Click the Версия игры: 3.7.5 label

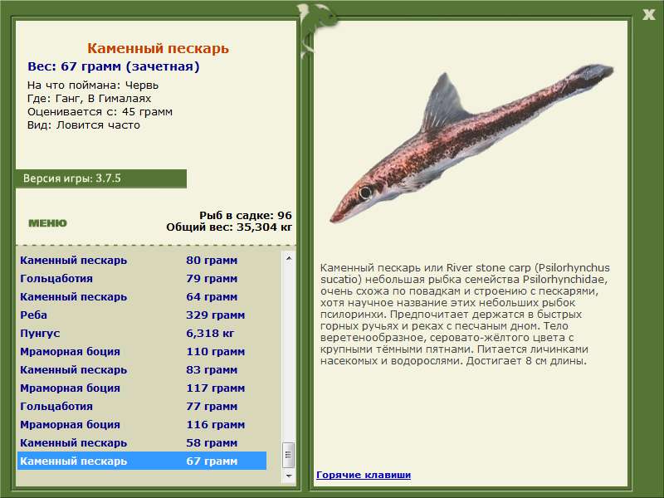click(72, 178)
